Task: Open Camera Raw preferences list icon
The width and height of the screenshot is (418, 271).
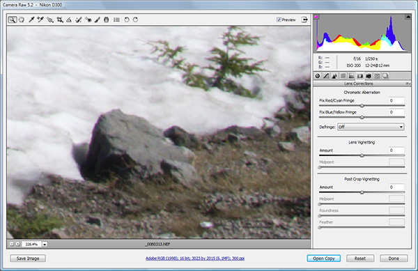Action: (116, 20)
